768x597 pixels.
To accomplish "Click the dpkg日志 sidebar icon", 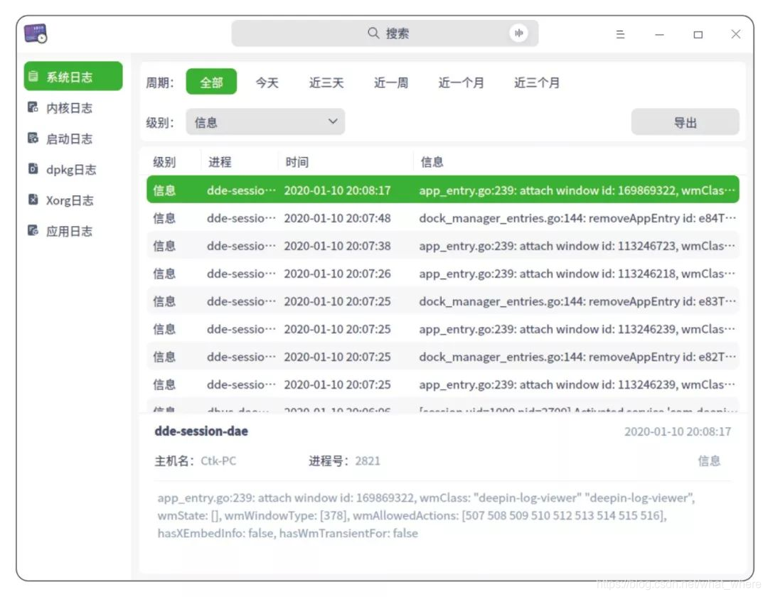I will pos(33,169).
